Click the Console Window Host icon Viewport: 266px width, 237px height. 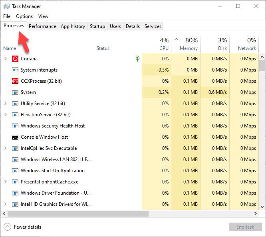[x=15, y=137]
